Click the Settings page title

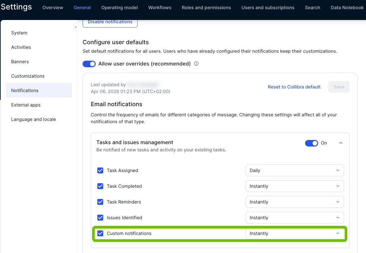point(16,7)
